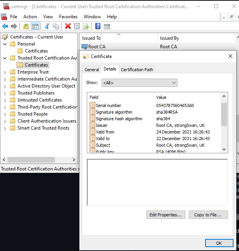Viewport: 239px width, 251px height.
Task: Expand Client Authentication Issuers node
Action: [5, 121]
